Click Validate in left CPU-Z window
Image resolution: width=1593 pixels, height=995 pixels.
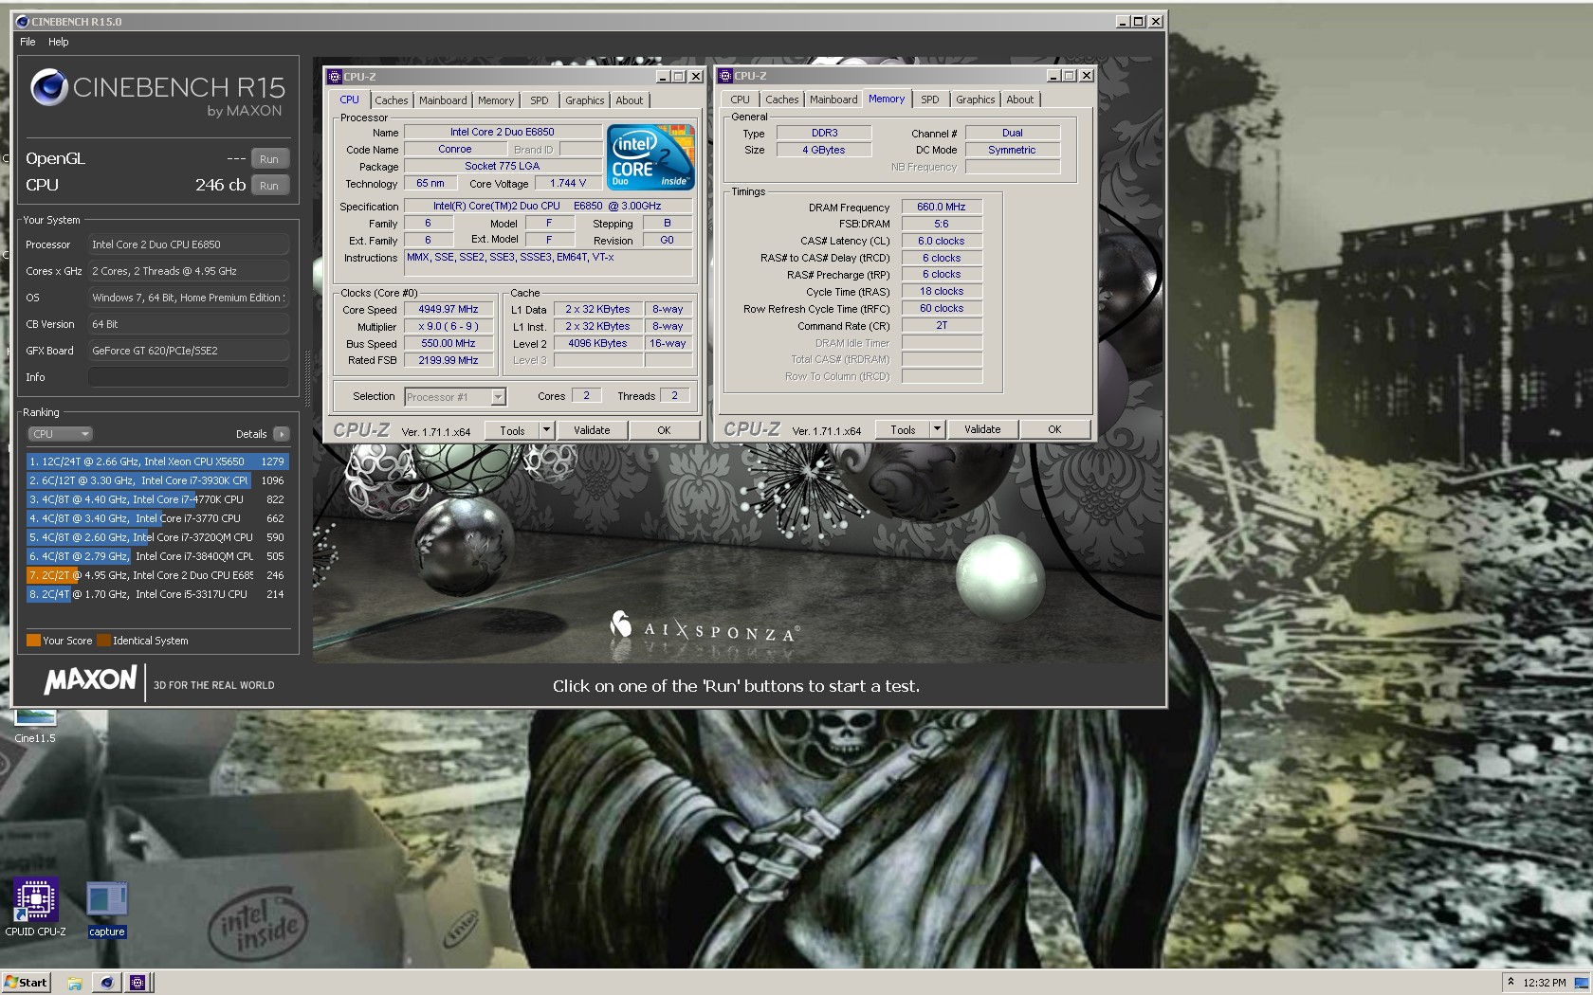coord(592,430)
